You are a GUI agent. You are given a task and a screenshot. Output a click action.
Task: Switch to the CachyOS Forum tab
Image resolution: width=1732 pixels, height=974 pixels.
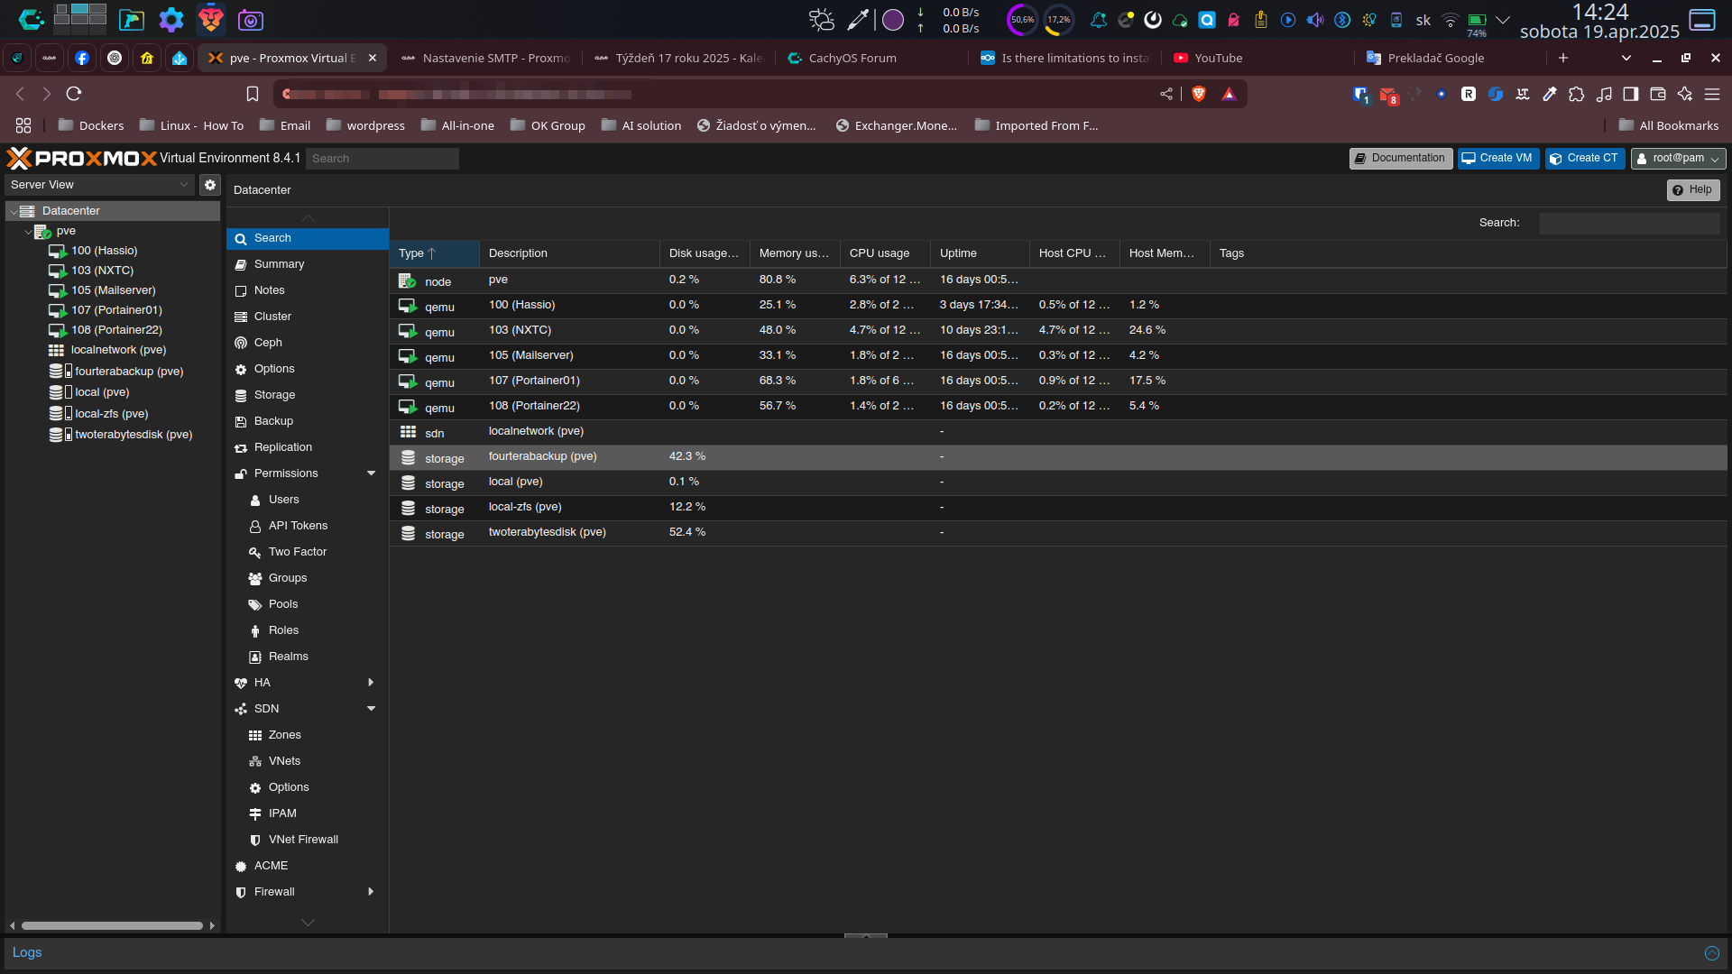pos(852,58)
